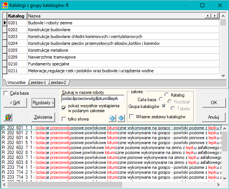229x189 pixels.
Task: Confirm with the OK button
Action: 214,103
